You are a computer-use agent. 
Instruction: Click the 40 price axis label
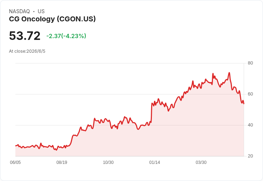[250, 125]
